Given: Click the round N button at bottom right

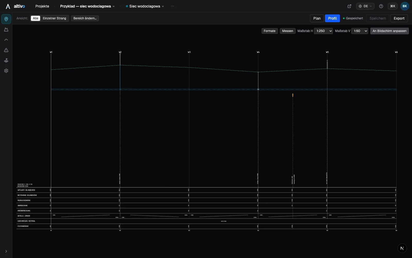Looking at the screenshot, I should [402, 248].
